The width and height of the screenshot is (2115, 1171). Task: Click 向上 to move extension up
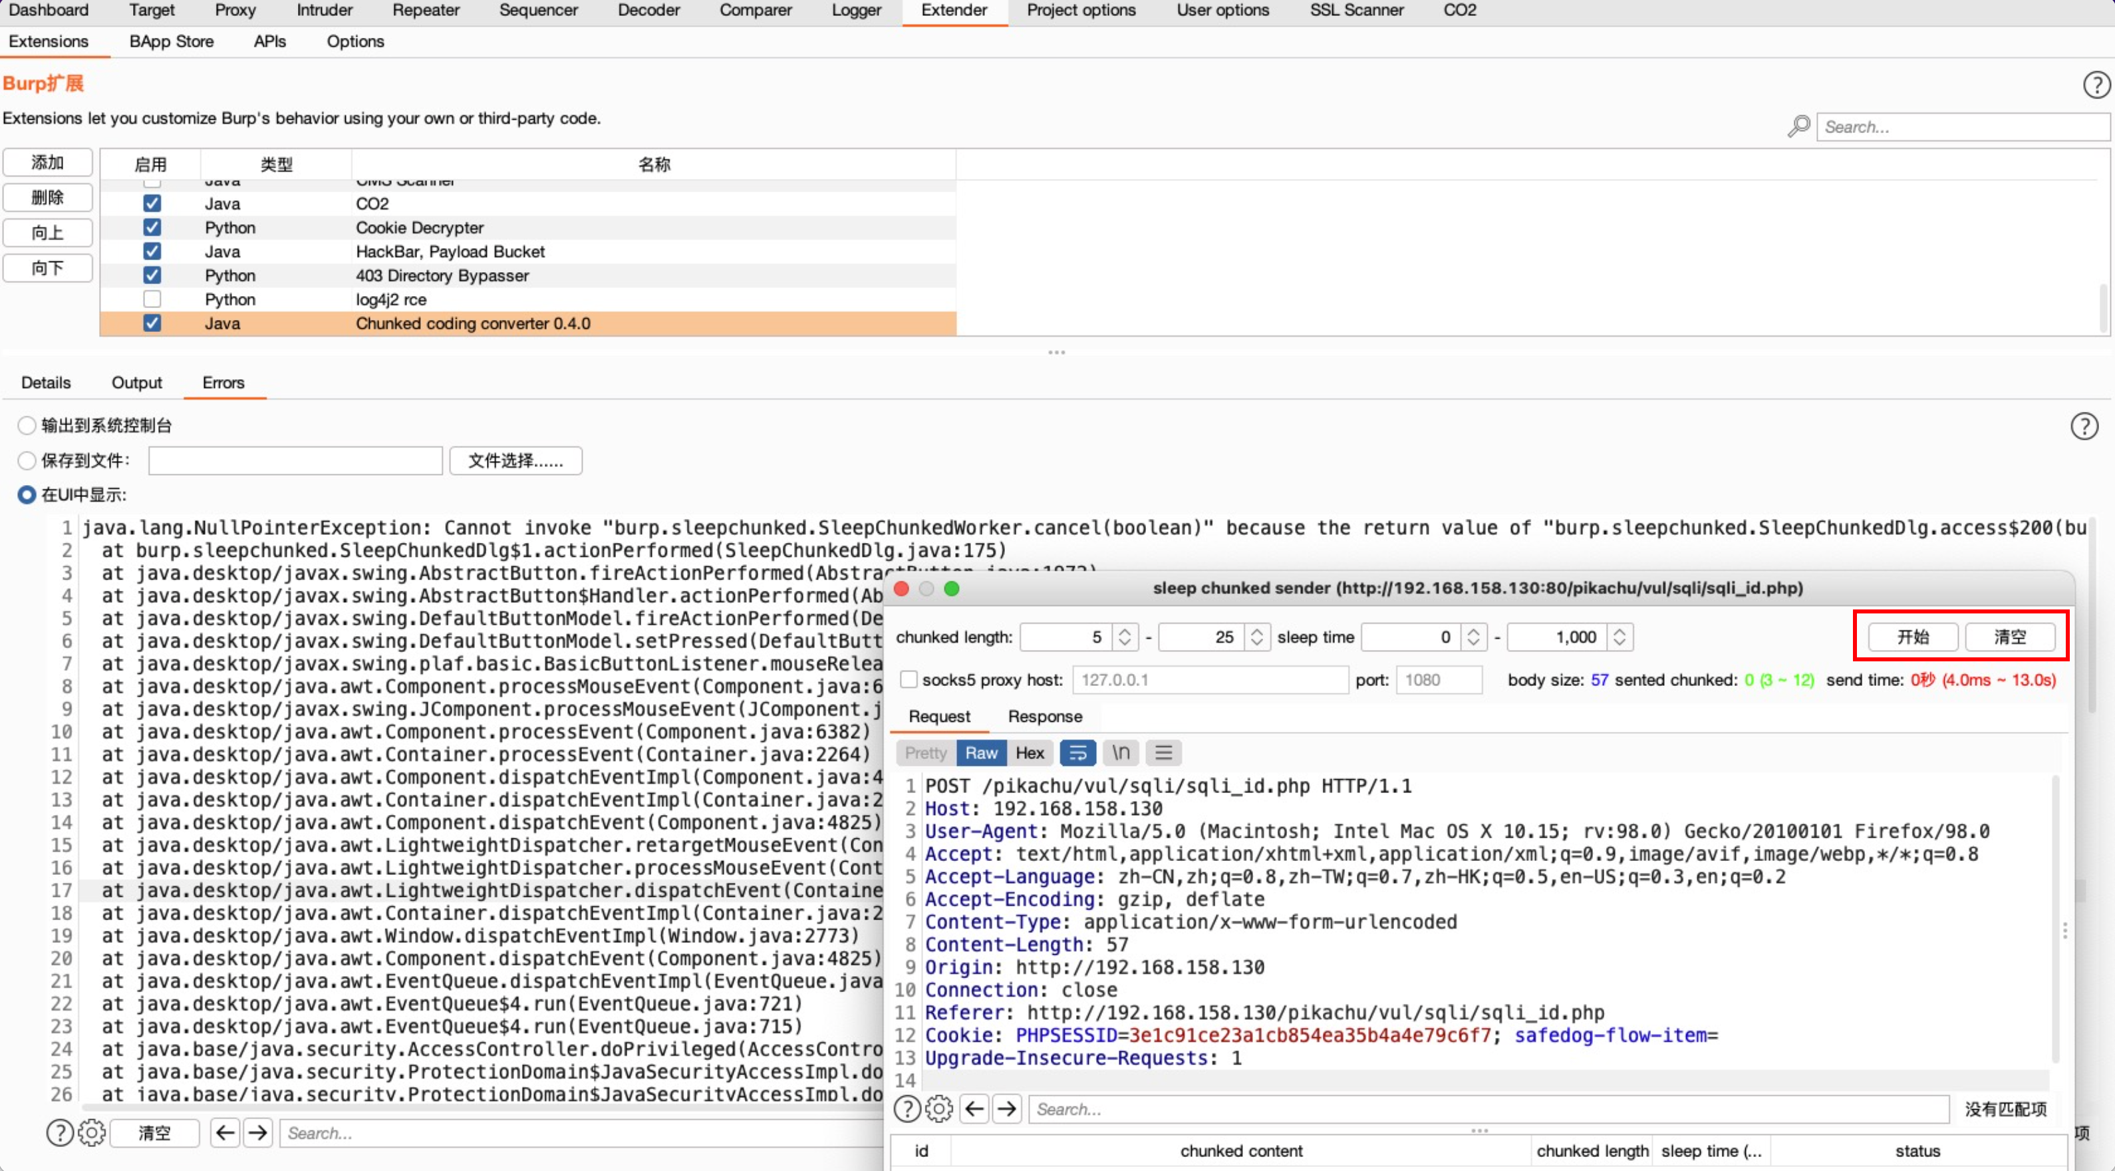(48, 232)
